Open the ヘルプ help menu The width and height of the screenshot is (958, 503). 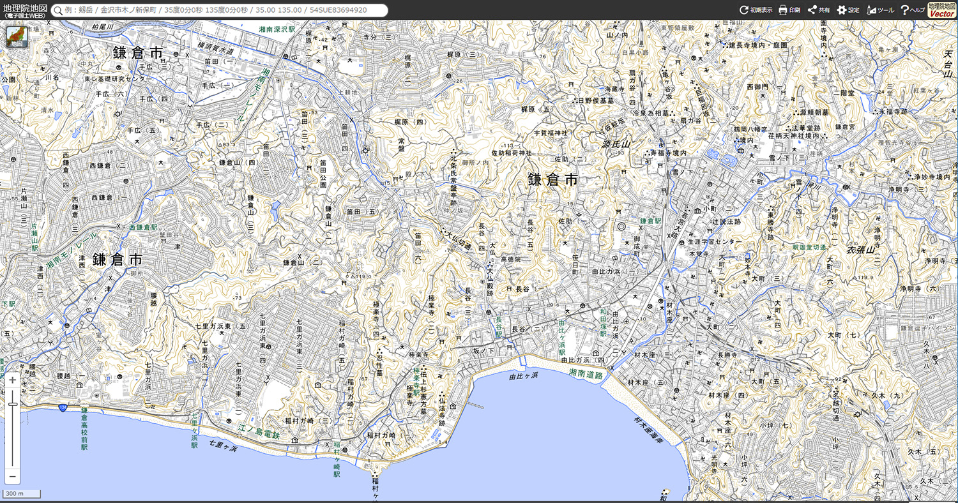(x=912, y=10)
